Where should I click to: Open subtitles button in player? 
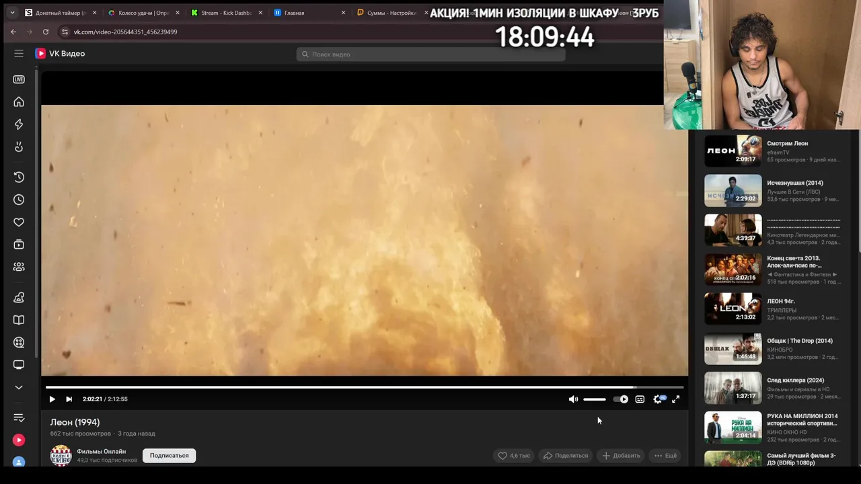640,399
